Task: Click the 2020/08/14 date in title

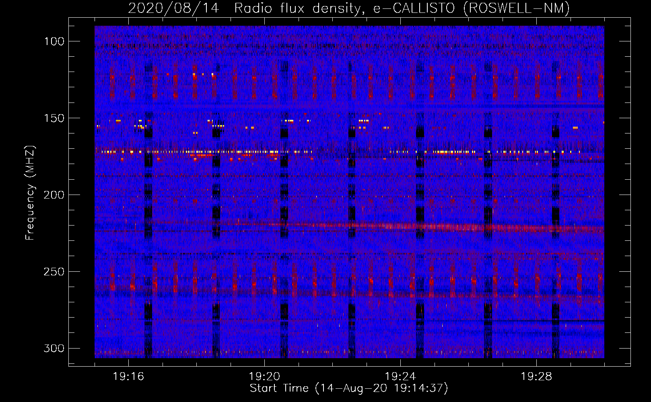Action: [174, 8]
